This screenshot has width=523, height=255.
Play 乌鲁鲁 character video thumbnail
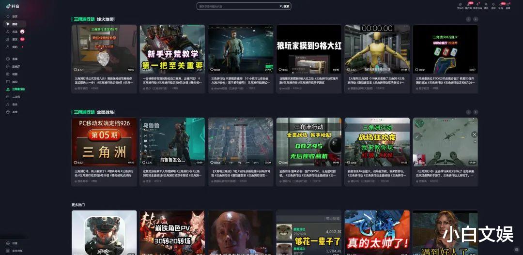pyautogui.click(x=172, y=142)
